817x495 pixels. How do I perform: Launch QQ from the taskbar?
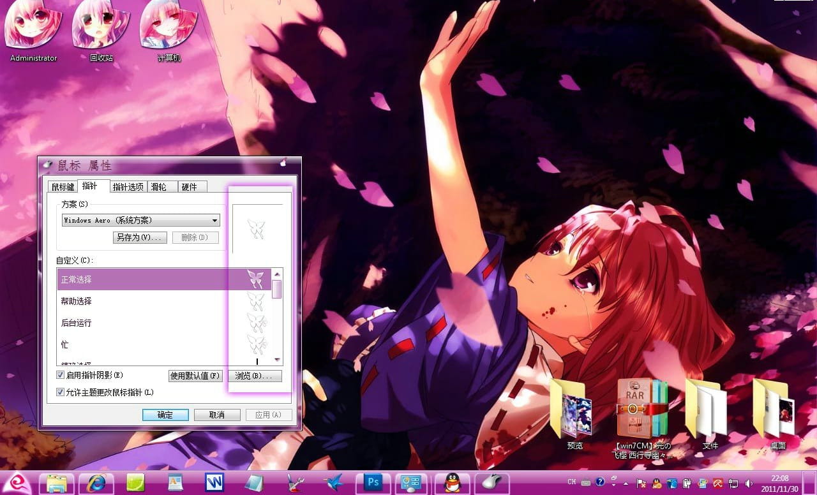click(453, 483)
